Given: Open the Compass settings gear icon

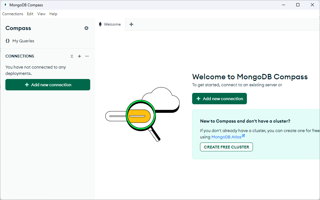Looking at the screenshot, I should tap(86, 28).
